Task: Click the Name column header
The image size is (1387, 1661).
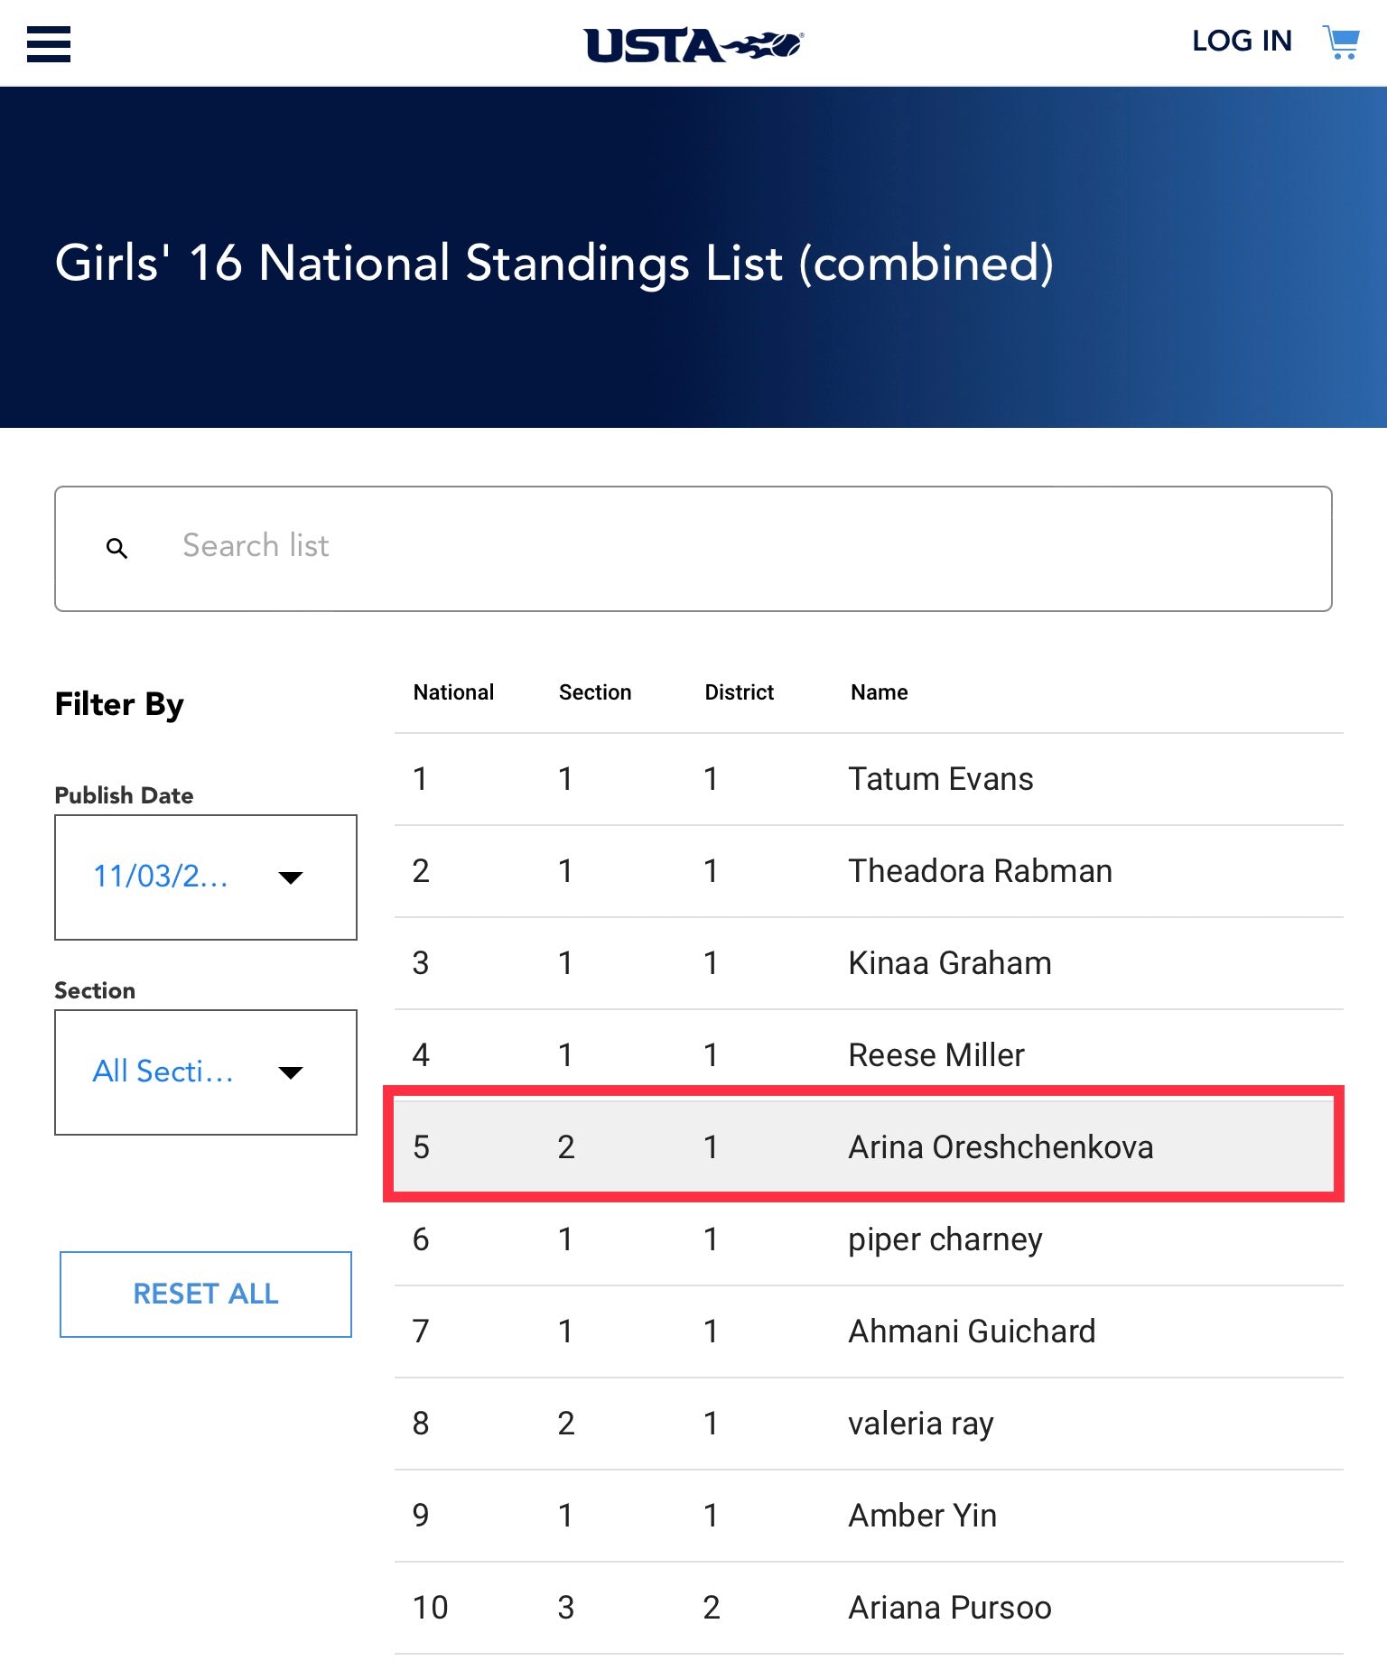Action: 879,692
